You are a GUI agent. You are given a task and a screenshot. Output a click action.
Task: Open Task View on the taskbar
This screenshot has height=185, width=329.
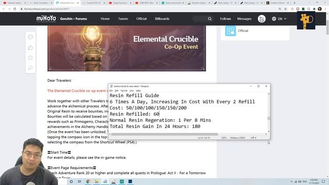(x=80, y=181)
